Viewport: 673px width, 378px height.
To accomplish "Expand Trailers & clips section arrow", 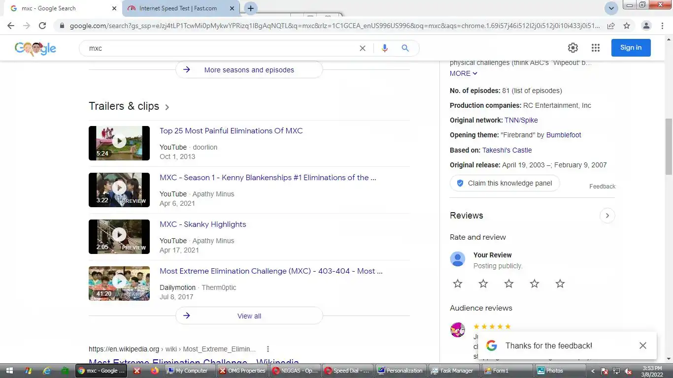I will coord(167,107).
